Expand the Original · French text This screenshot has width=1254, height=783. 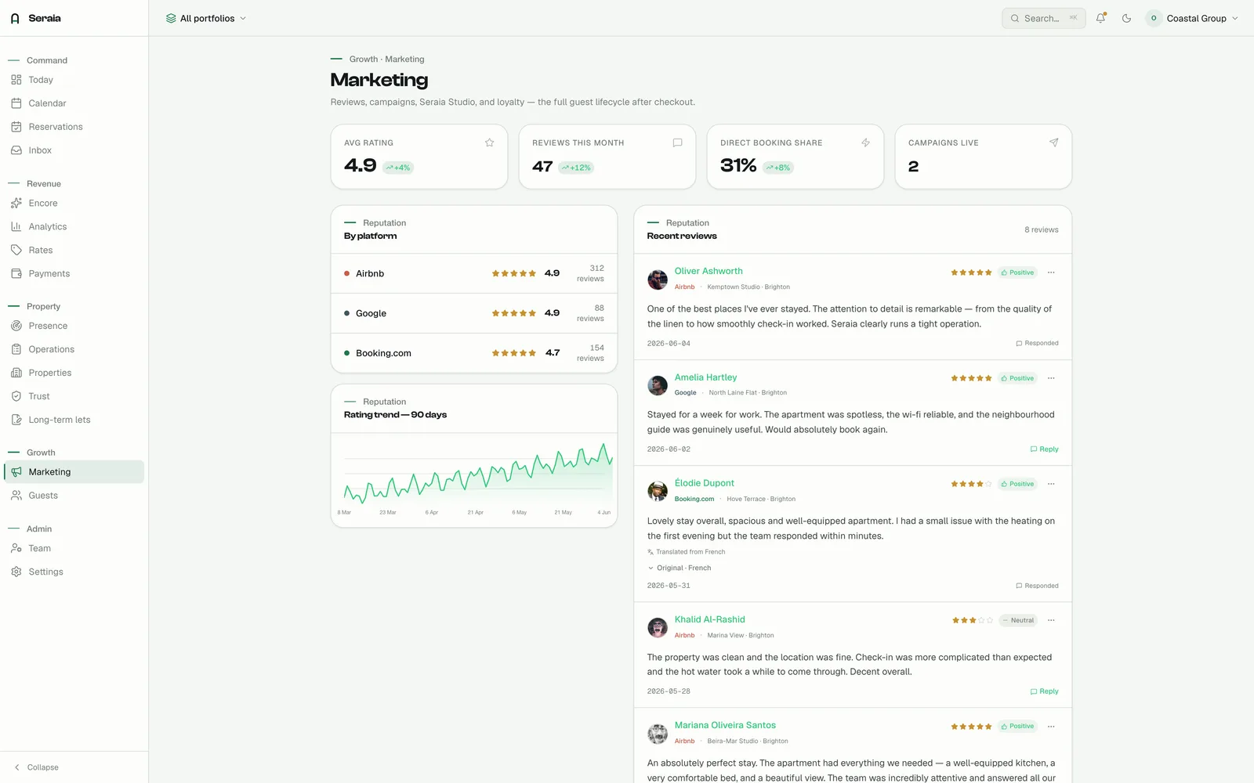coord(680,568)
